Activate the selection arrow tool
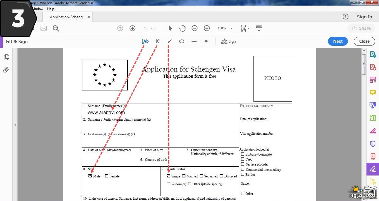The height and width of the screenshot is (201, 379). (x=170, y=28)
